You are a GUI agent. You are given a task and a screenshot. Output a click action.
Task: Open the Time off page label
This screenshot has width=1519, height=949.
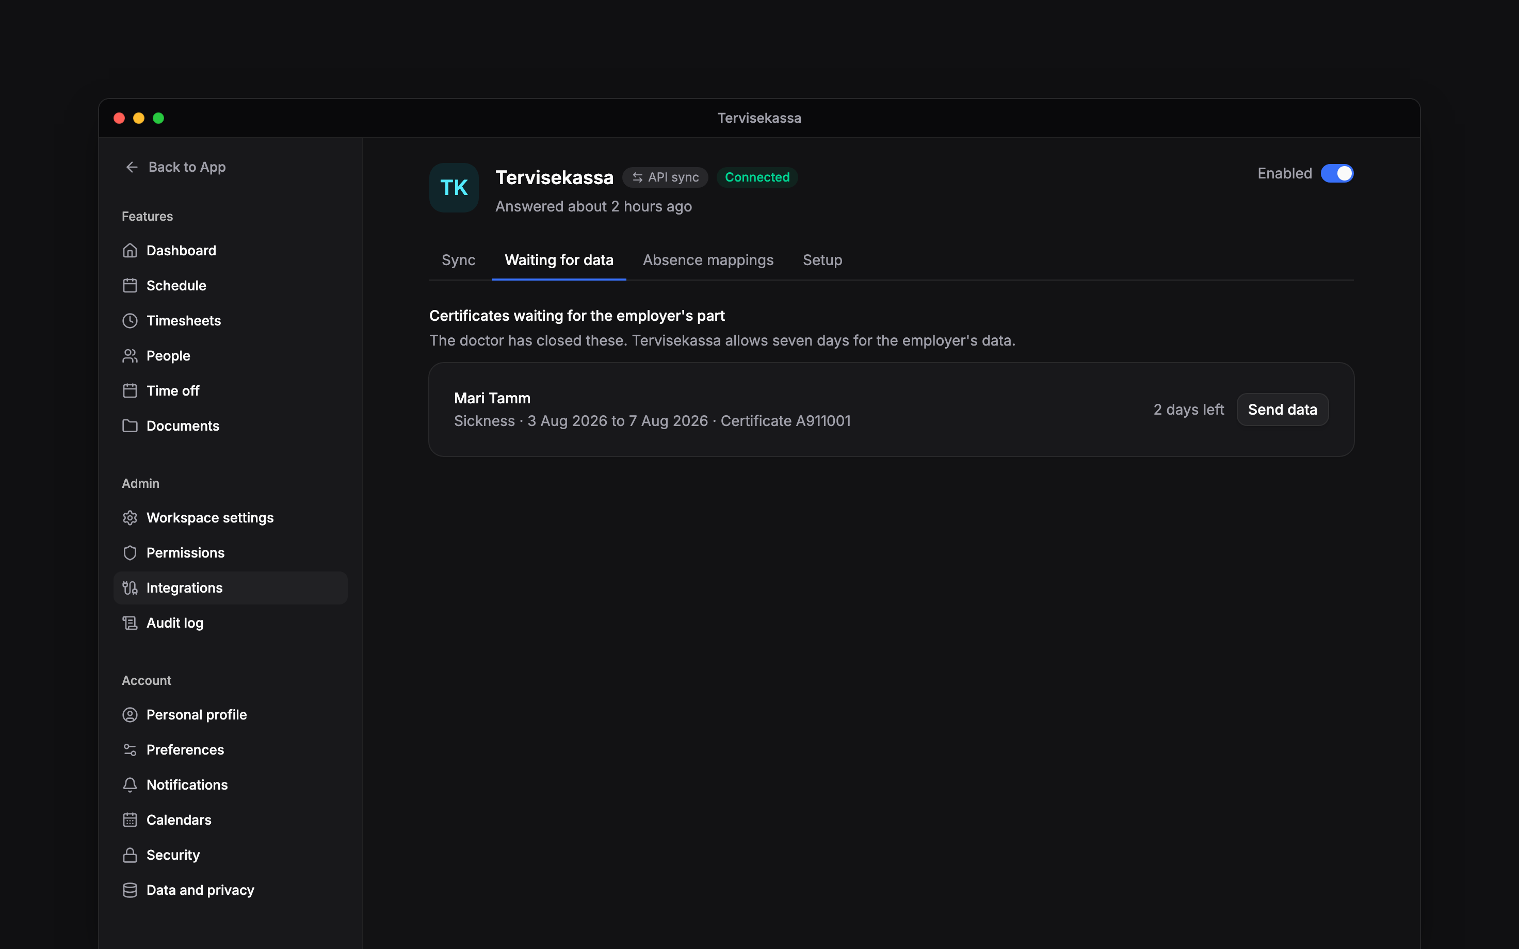coord(173,391)
